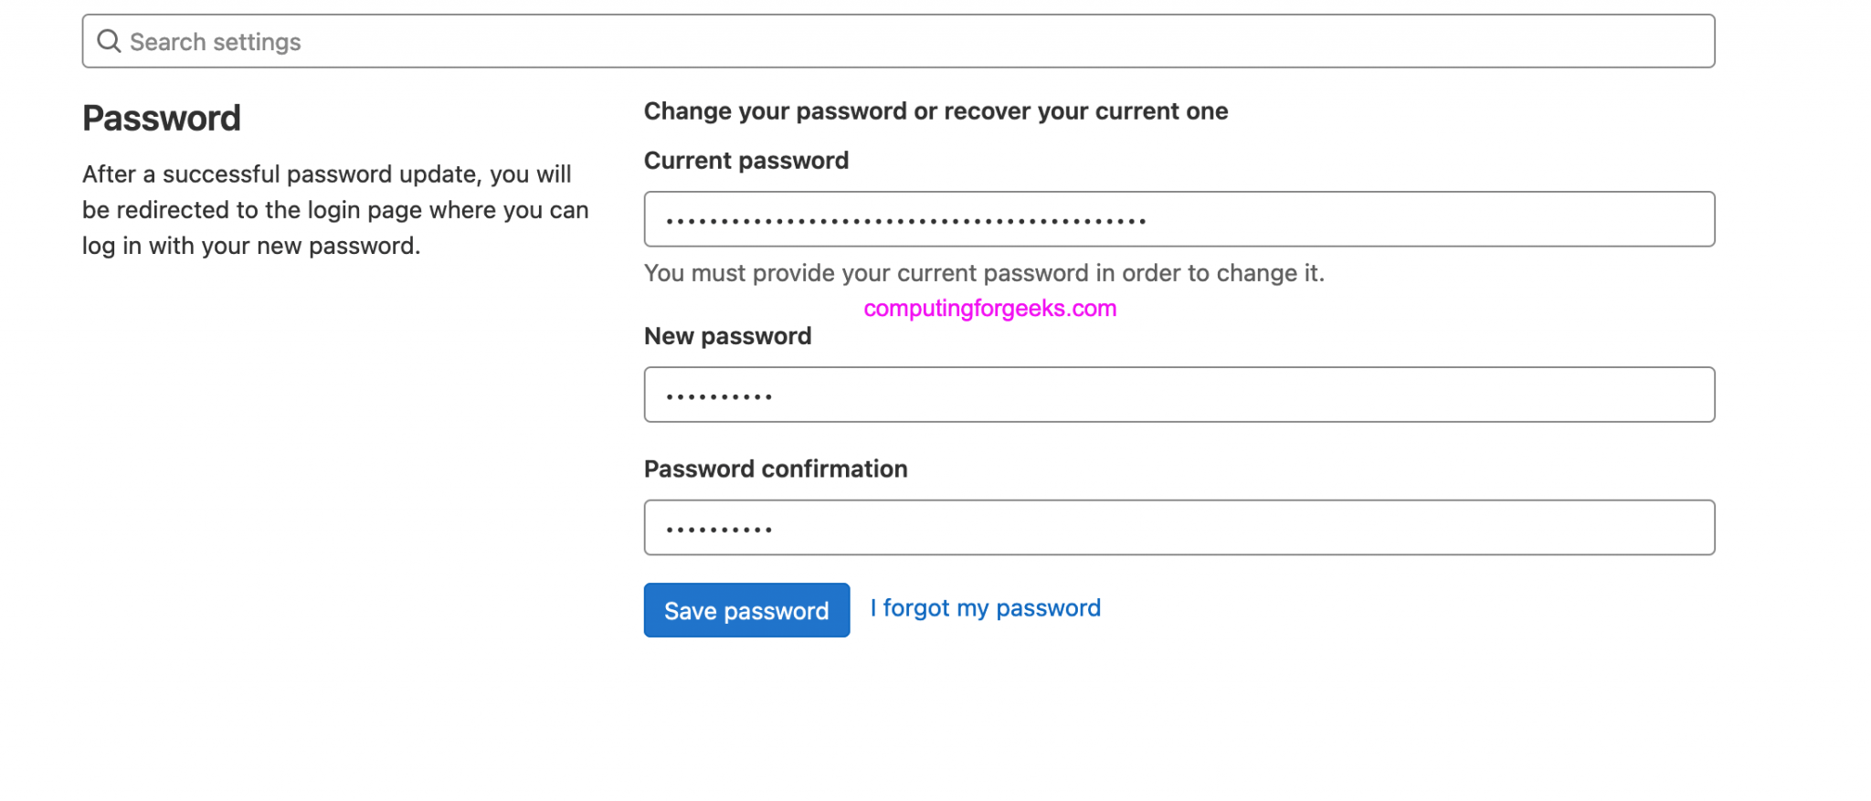Click the New password label

[727, 336]
